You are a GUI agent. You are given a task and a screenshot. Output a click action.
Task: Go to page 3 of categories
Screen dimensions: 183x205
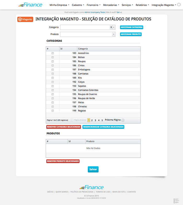(95, 120)
